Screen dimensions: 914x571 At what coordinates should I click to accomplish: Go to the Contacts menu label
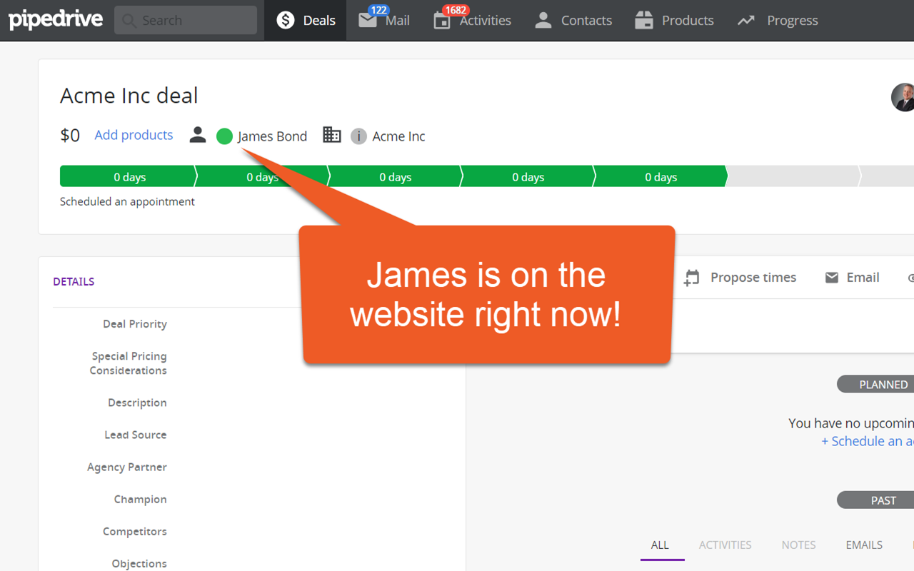click(586, 21)
